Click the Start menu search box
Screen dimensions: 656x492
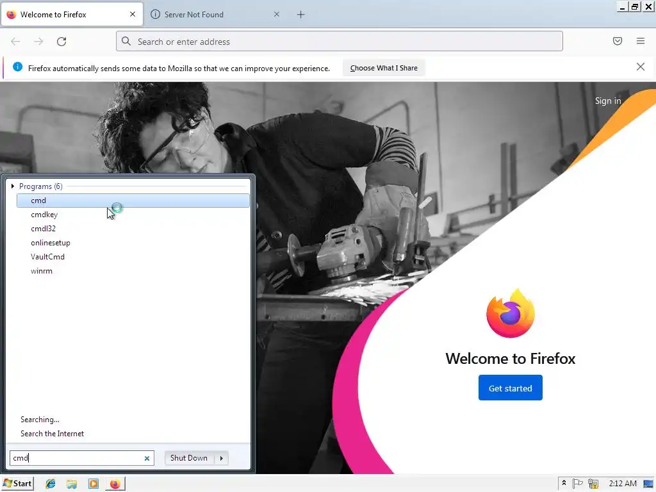81,458
